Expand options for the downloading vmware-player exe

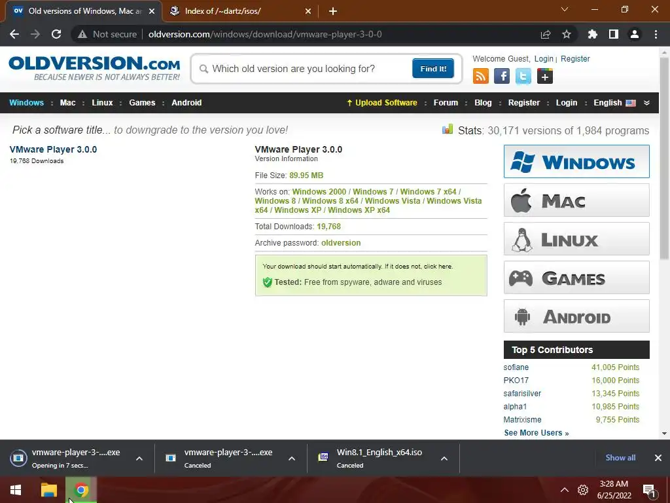pos(139,458)
